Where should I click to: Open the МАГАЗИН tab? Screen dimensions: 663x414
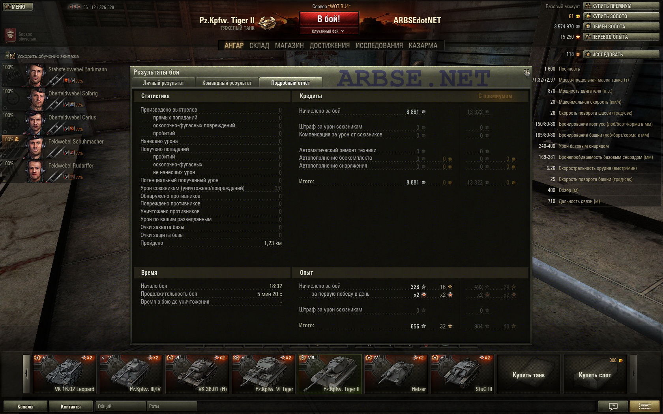point(289,46)
